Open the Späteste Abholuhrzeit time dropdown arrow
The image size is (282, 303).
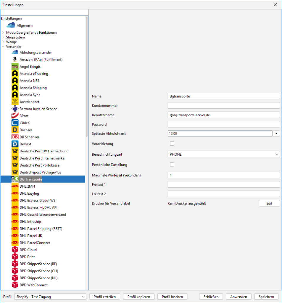276,133
